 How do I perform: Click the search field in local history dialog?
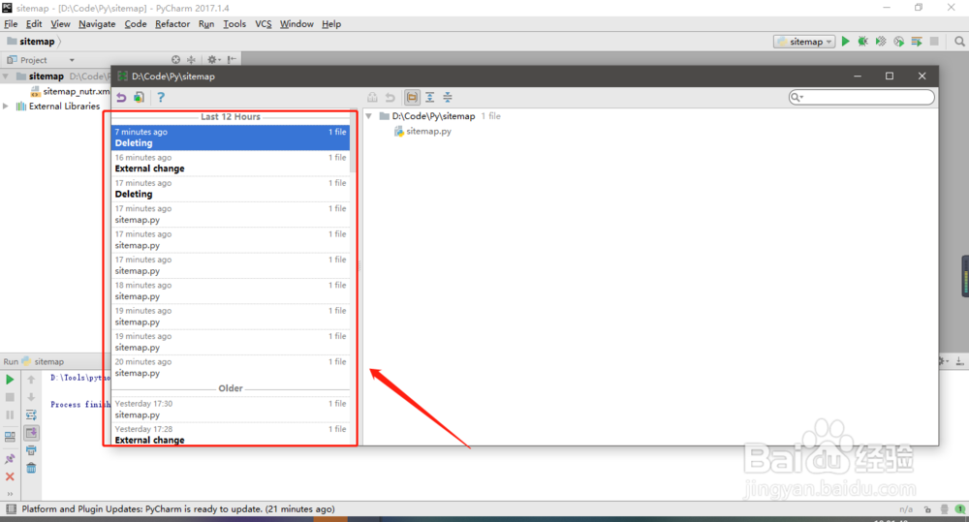(861, 97)
